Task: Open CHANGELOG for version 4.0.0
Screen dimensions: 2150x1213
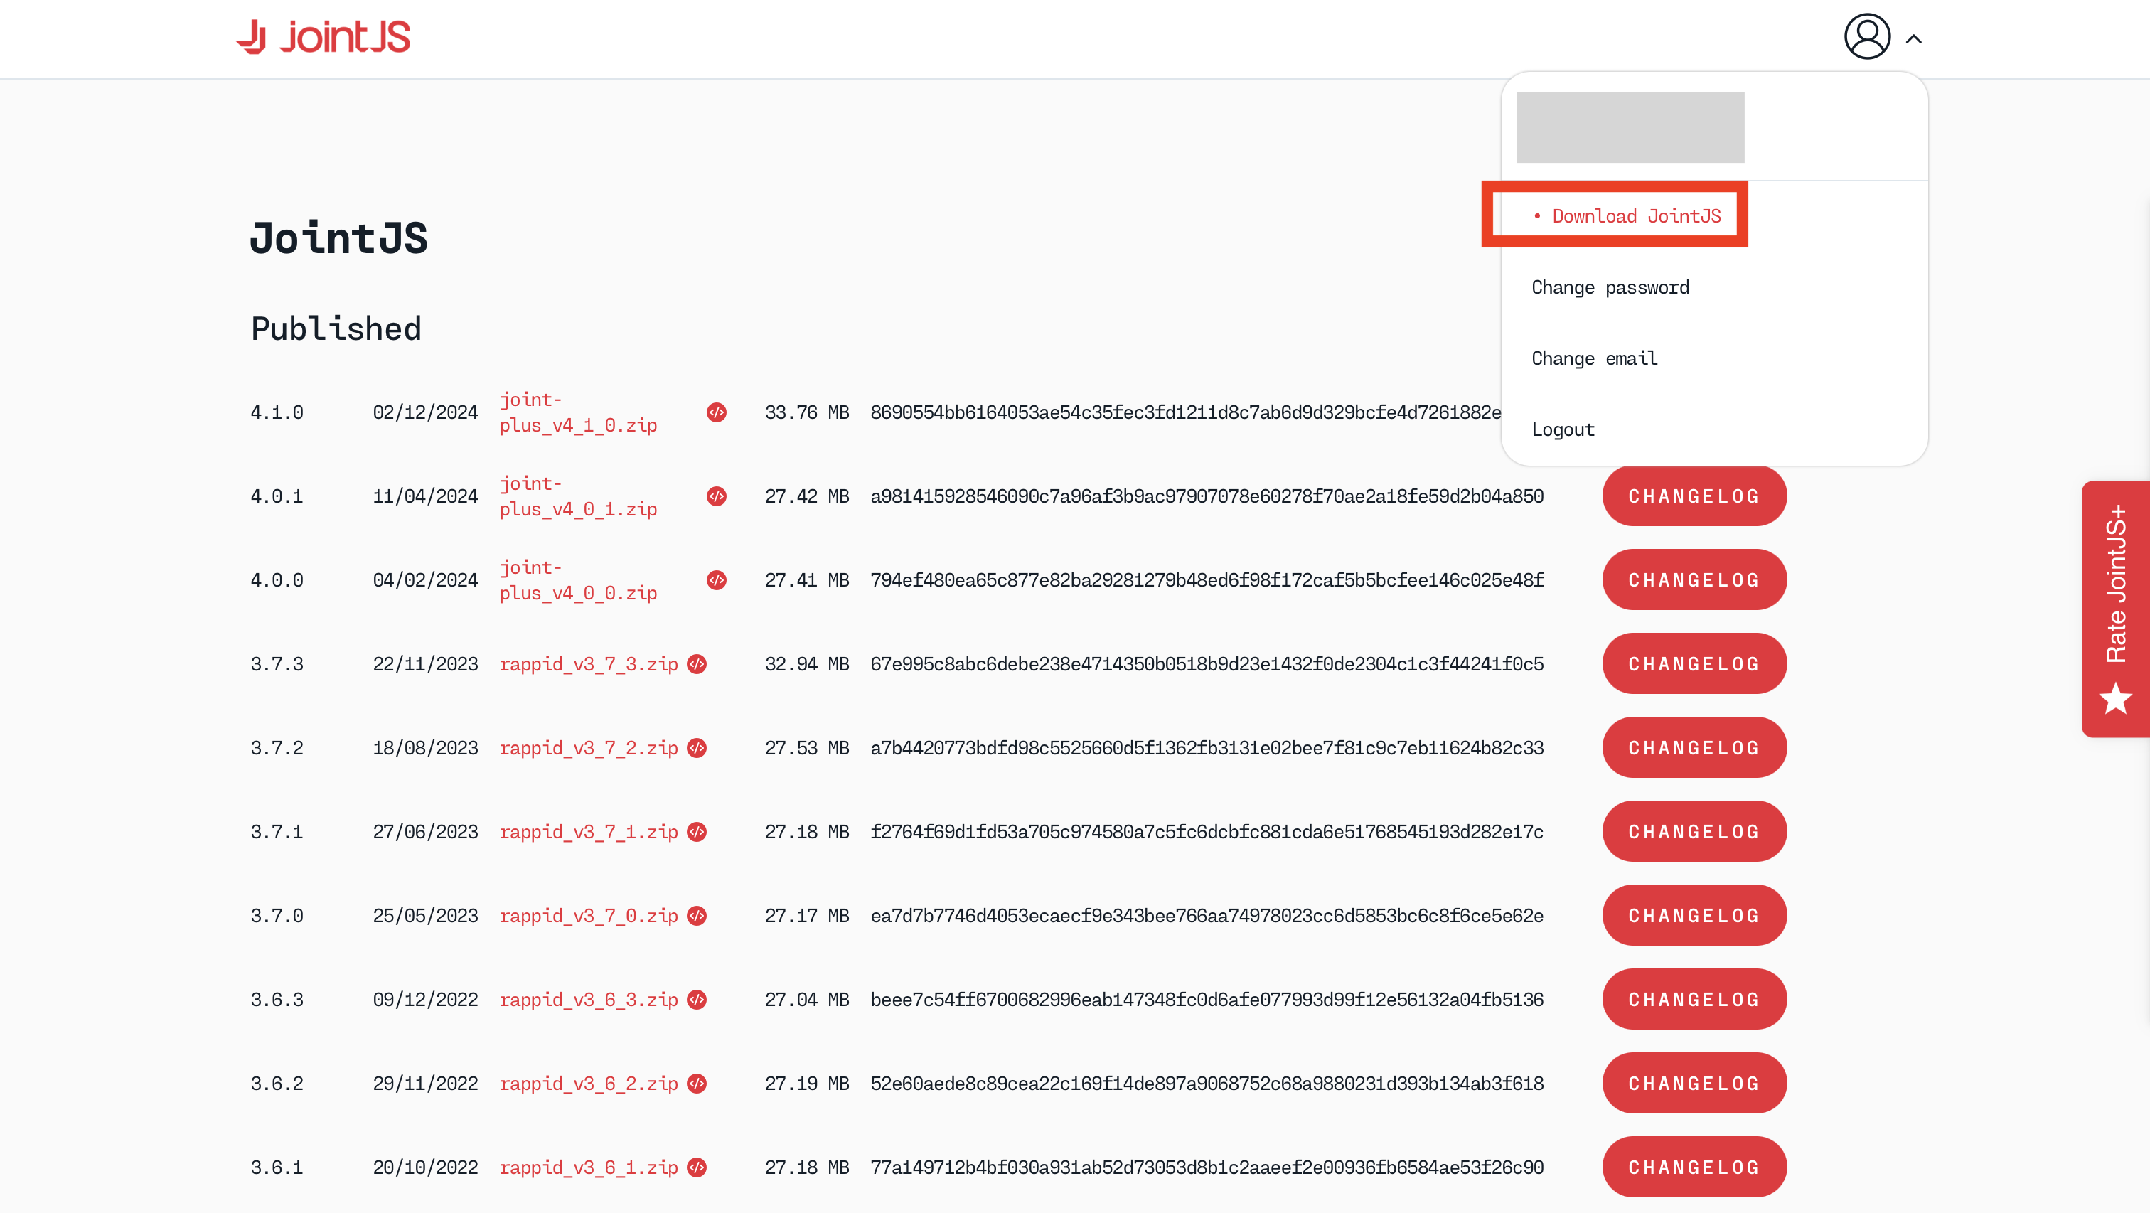Action: pos(1694,579)
